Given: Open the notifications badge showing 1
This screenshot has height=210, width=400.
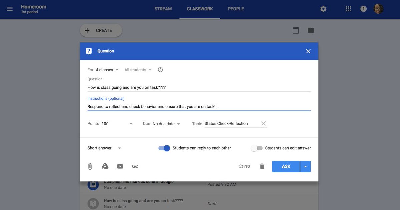Looking at the screenshot, I should click(364, 9).
